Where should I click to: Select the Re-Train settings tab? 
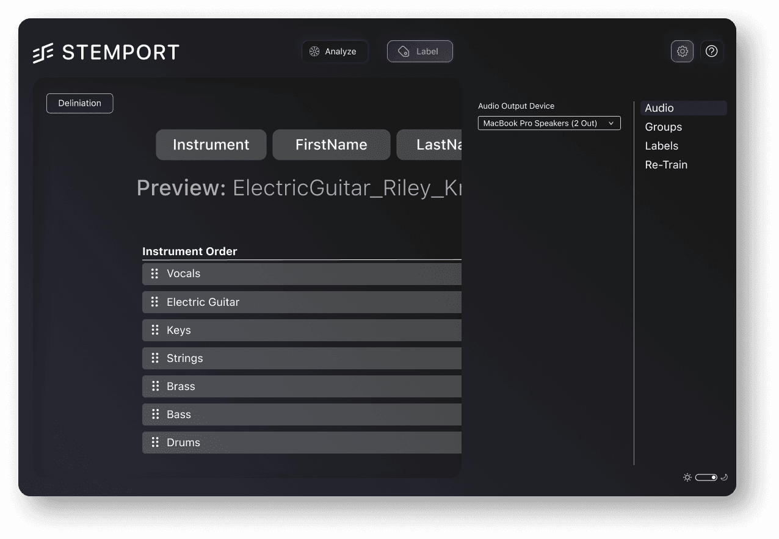pyautogui.click(x=666, y=165)
